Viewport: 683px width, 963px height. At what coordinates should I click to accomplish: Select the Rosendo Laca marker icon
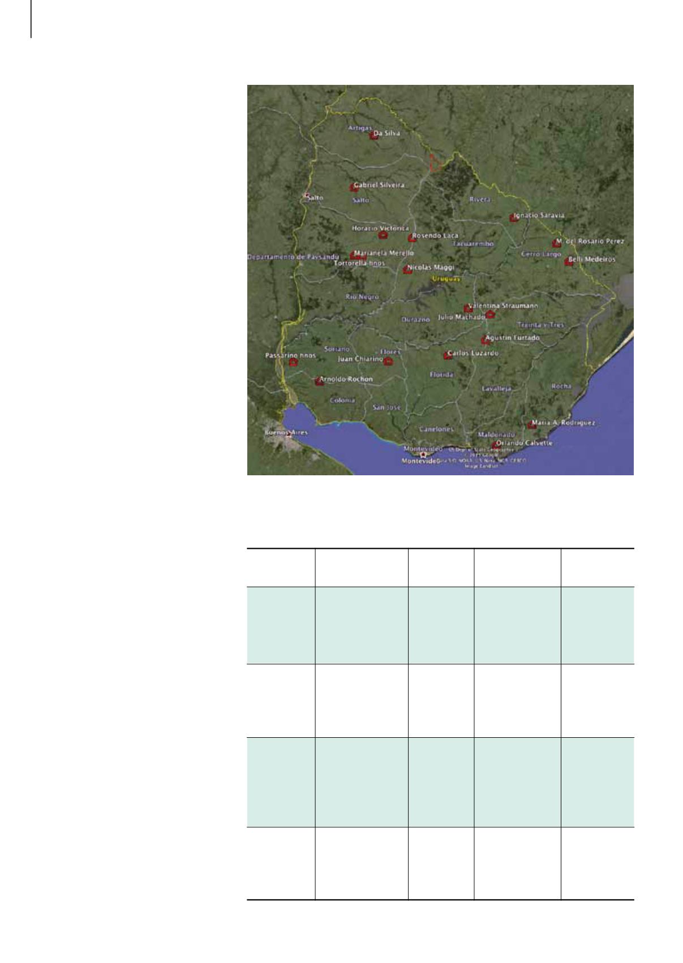pyautogui.click(x=413, y=238)
